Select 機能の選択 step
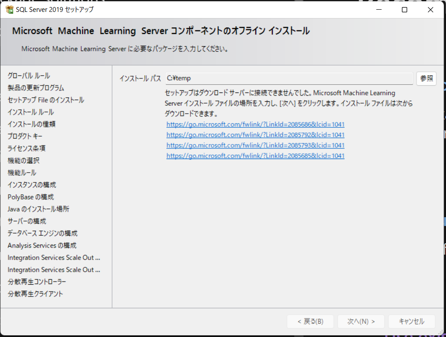 tap(23, 160)
